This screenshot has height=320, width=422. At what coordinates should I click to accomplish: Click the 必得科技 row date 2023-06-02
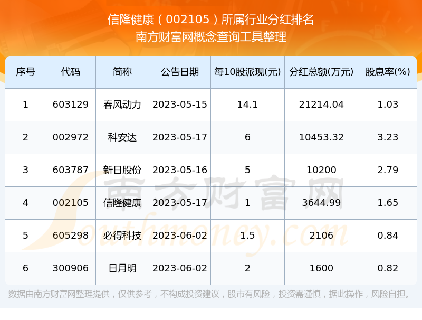click(x=180, y=236)
